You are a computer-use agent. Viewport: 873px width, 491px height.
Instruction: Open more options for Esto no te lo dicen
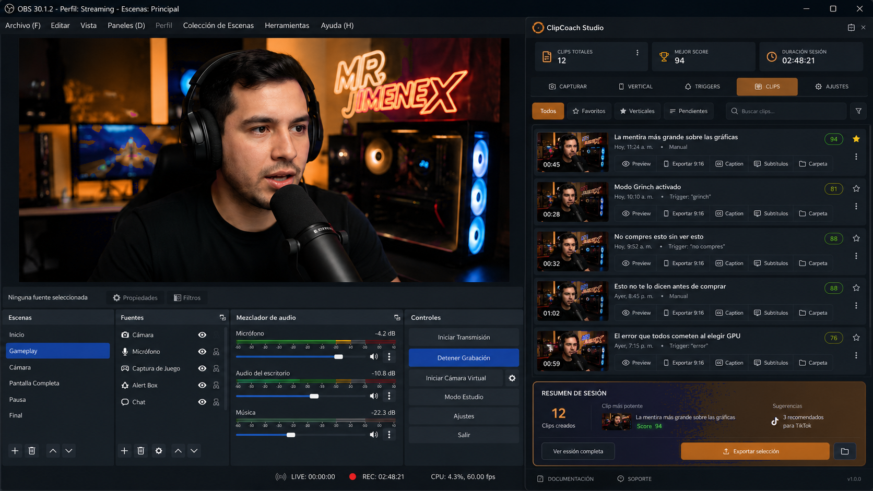coord(856,306)
